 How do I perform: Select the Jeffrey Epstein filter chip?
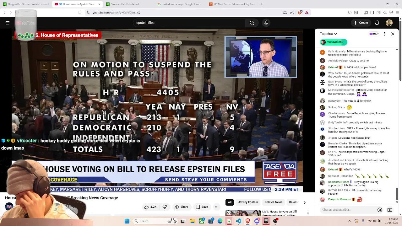point(248,202)
